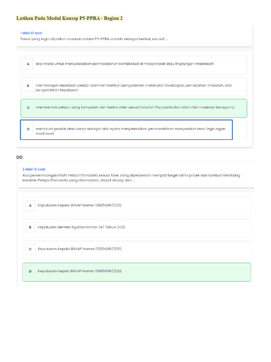Click the letter A badge for the 'aksi nyata' answer
Image resolution: width=271 pixels, height=362 pixels.
pyautogui.click(x=28, y=64)
